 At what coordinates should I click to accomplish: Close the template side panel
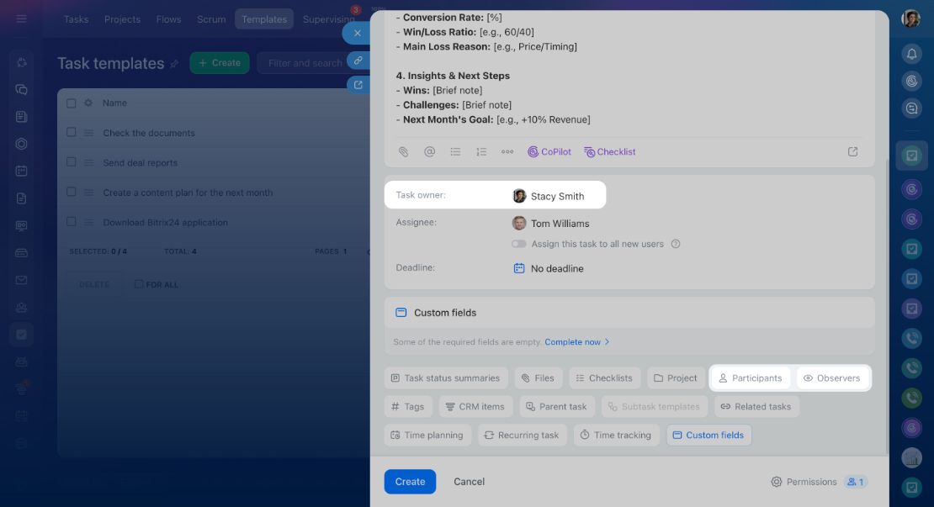358,34
